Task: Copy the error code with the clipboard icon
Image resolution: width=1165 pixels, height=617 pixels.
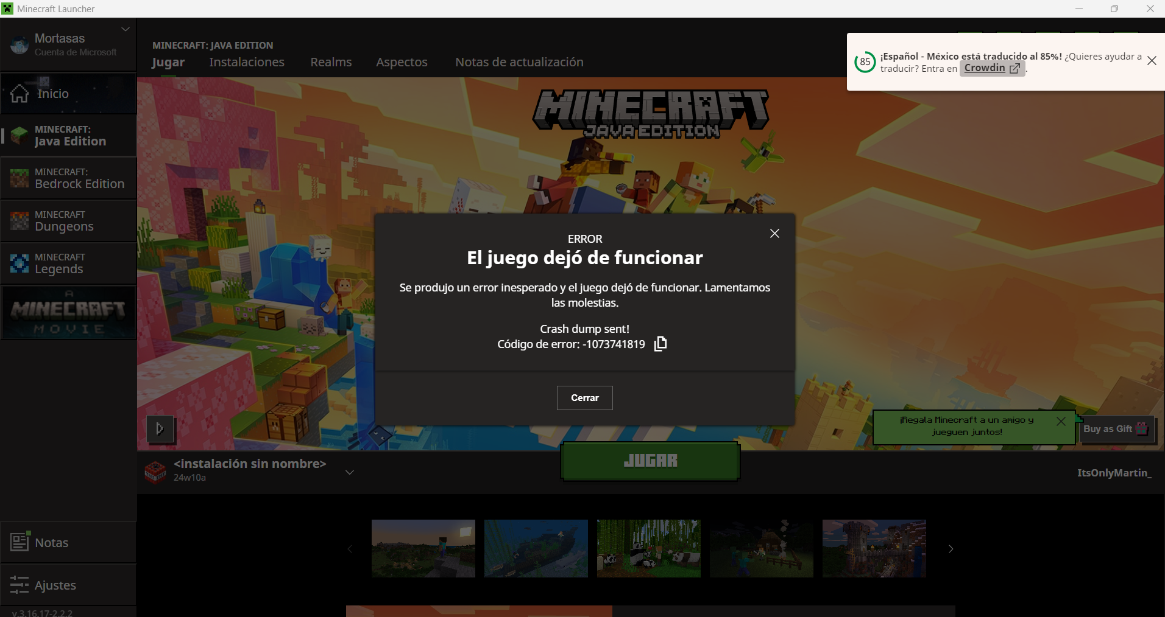Action: click(660, 344)
